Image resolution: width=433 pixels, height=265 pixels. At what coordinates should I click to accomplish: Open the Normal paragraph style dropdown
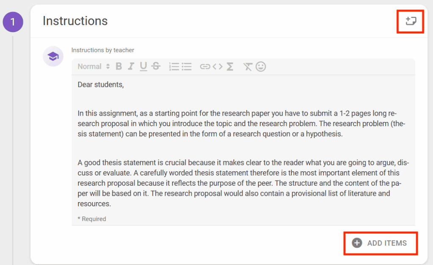[93, 66]
